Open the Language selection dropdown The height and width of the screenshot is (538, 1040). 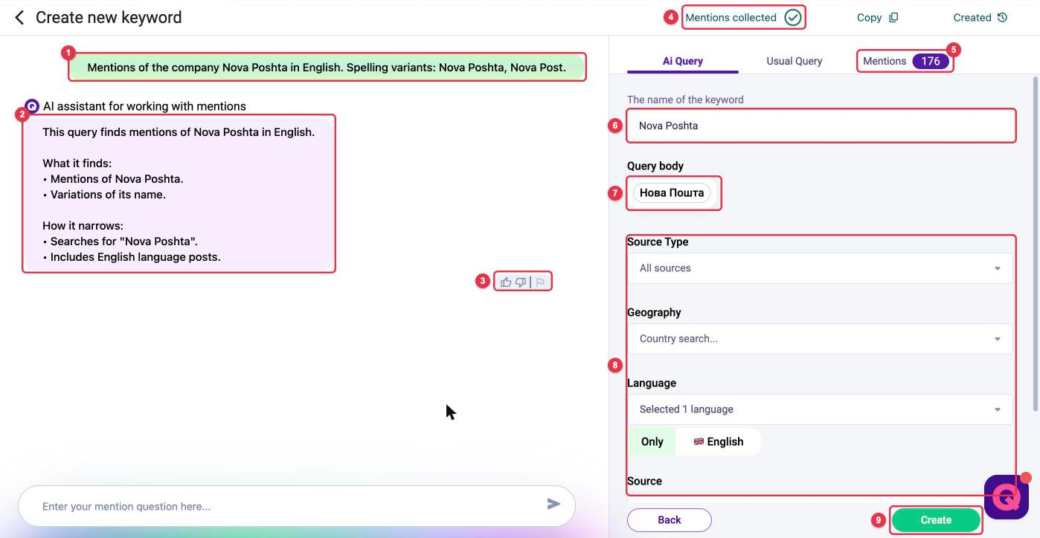tap(820, 409)
